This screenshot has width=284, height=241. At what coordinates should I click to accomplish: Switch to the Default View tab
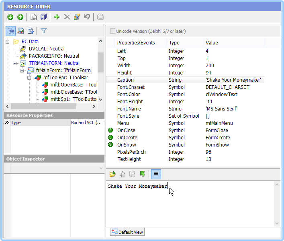pyautogui.click(x=127, y=232)
